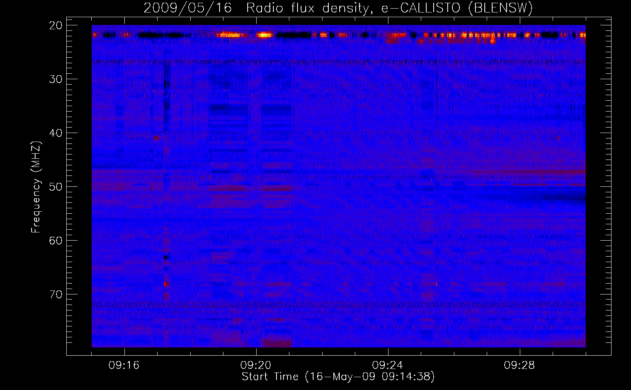The image size is (631, 390).
Task: Click the '60' frequency tick label
Action: [56, 241]
